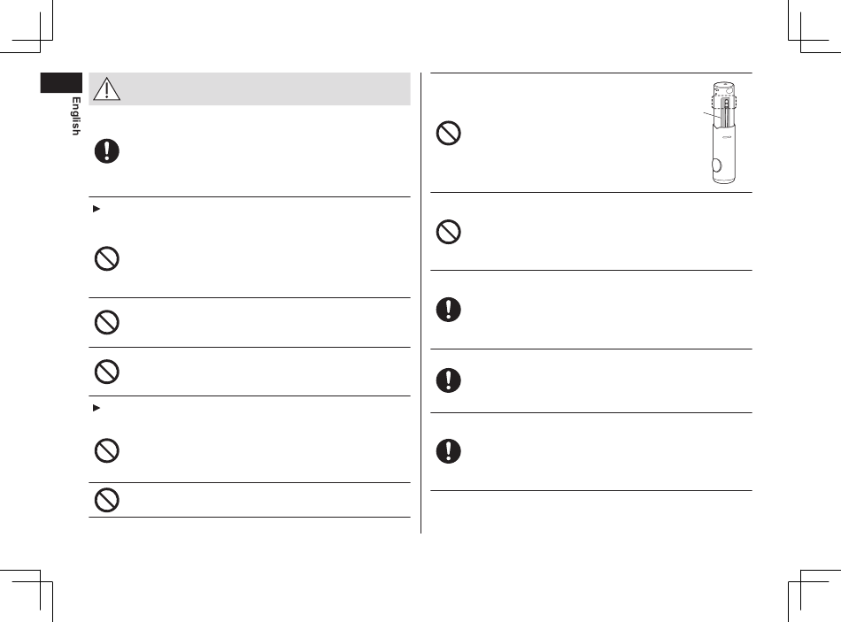Select the bottom-most prohibition icon in the left column

(108, 500)
